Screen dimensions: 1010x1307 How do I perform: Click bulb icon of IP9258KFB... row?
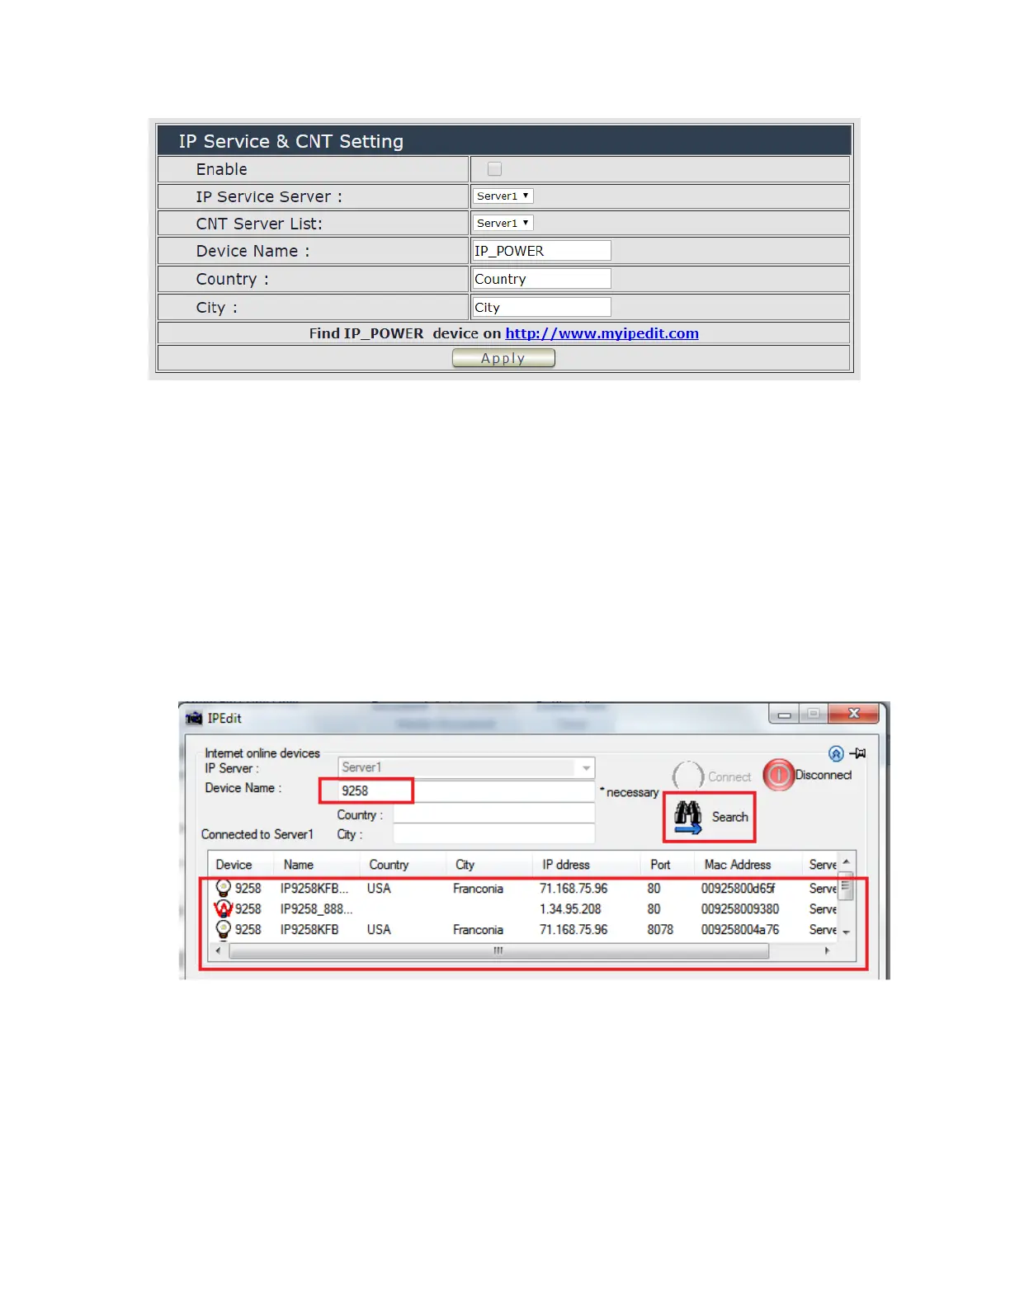pyautogui.click(x=223, y=888)
